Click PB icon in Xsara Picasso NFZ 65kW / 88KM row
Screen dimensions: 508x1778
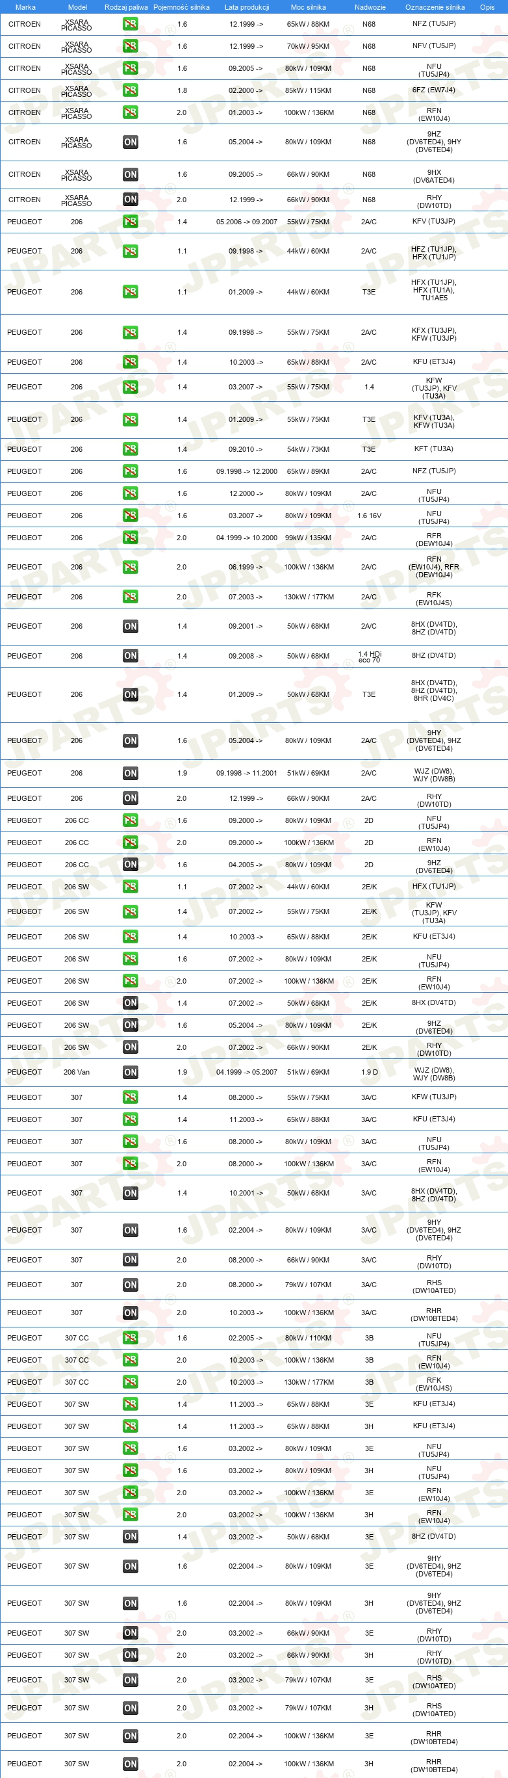[131, 24]
